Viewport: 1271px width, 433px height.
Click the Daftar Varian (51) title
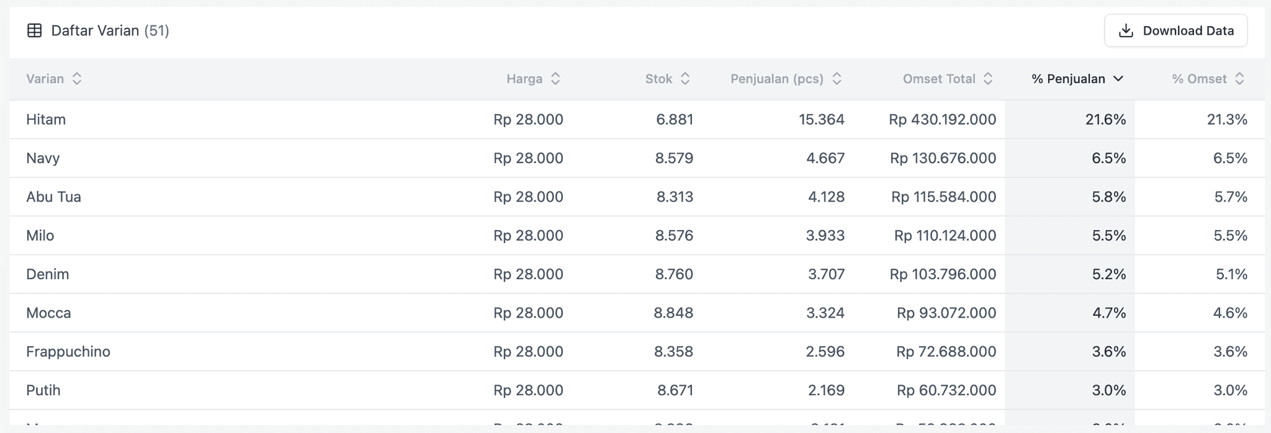click(110, 30)
